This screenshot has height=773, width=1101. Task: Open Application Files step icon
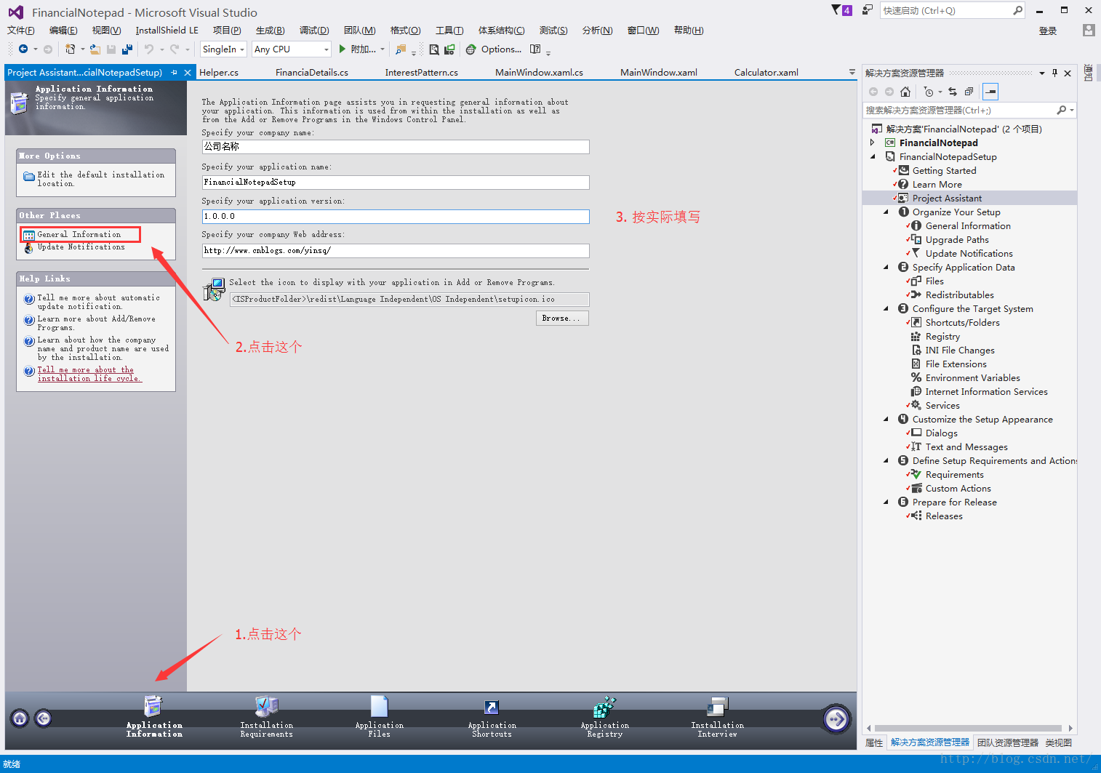coord(380,706)
